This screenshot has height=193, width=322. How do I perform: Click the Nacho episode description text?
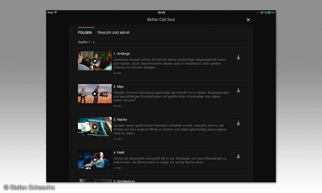[x=170, y=129]
